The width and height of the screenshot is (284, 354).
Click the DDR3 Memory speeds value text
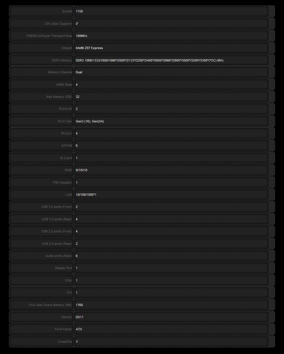pos(149,60)
